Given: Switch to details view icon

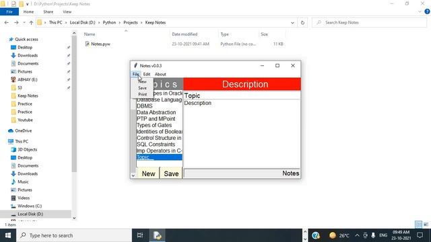Looking at the screenshot, I should pyautogui.click(x=419, y=225).
